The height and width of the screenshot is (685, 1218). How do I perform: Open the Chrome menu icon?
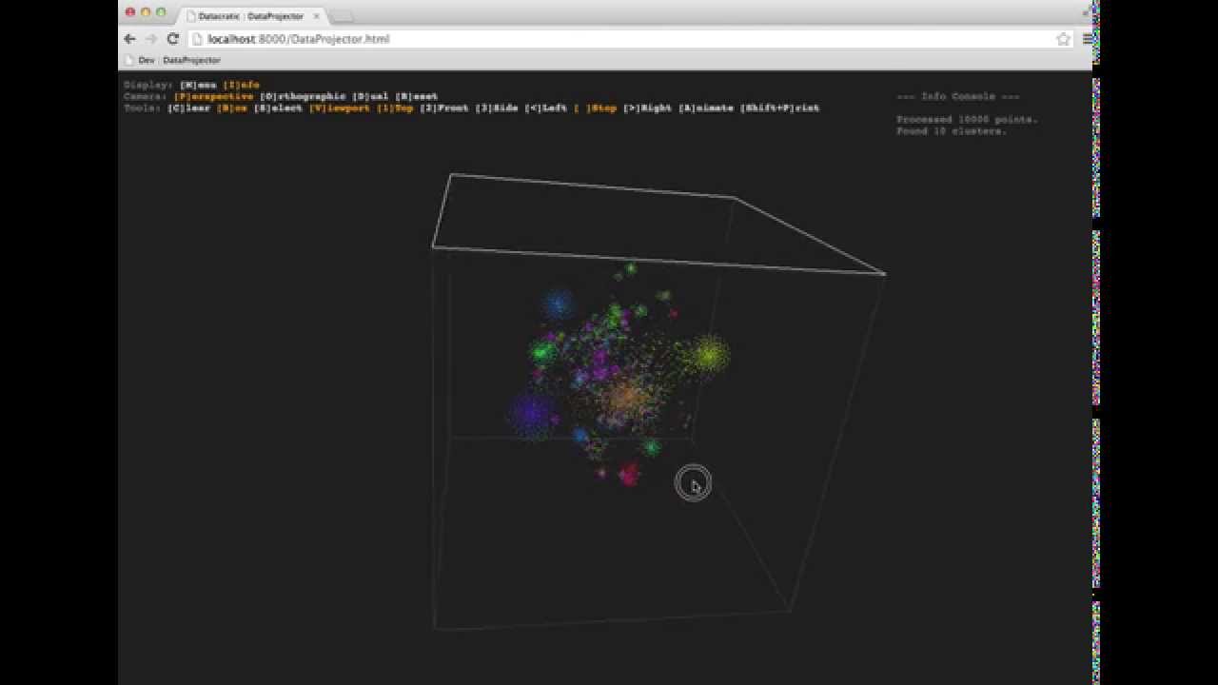click(1087, 39)
